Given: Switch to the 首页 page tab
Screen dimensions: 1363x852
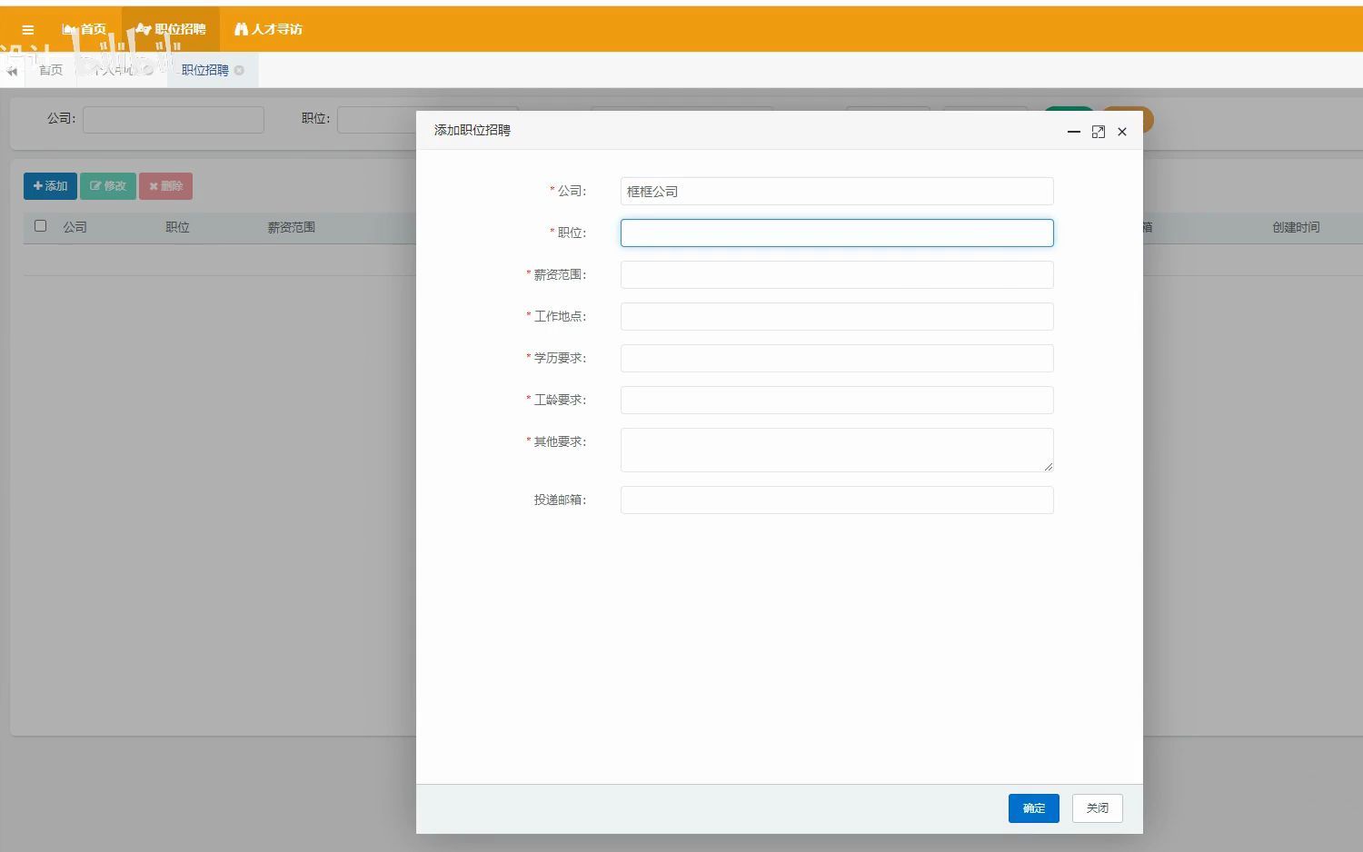Looking at the screenshot, I should click(x=51, y=70).
